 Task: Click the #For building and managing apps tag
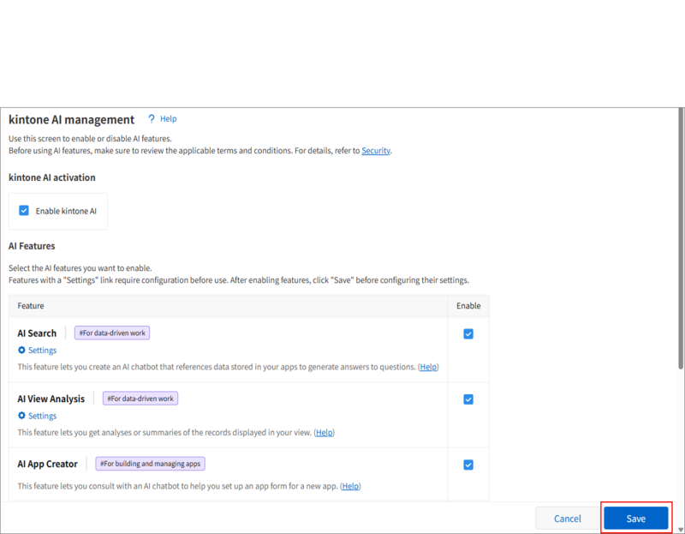click(x=151, y=464)
